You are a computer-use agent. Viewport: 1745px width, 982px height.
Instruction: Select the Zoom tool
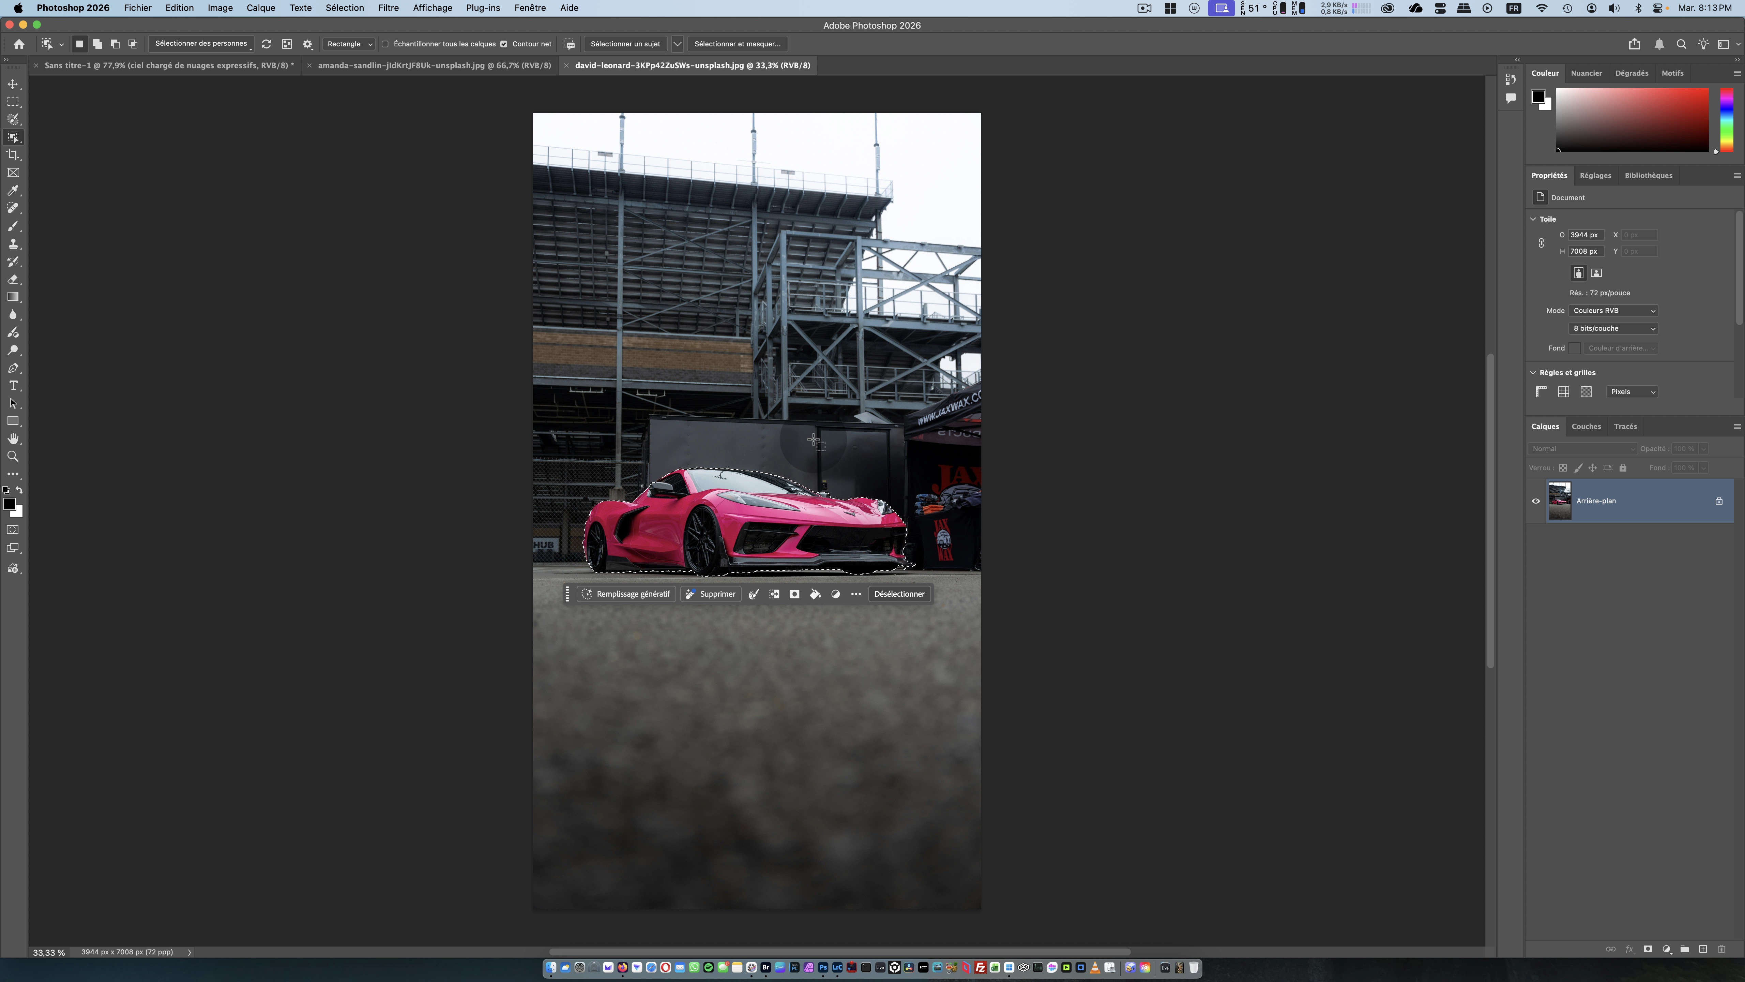click(x=13, y=457)
